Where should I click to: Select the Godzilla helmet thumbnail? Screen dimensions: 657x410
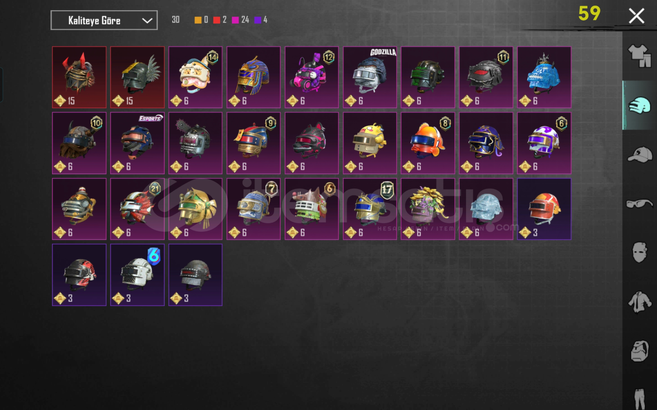tap(370, 77)
